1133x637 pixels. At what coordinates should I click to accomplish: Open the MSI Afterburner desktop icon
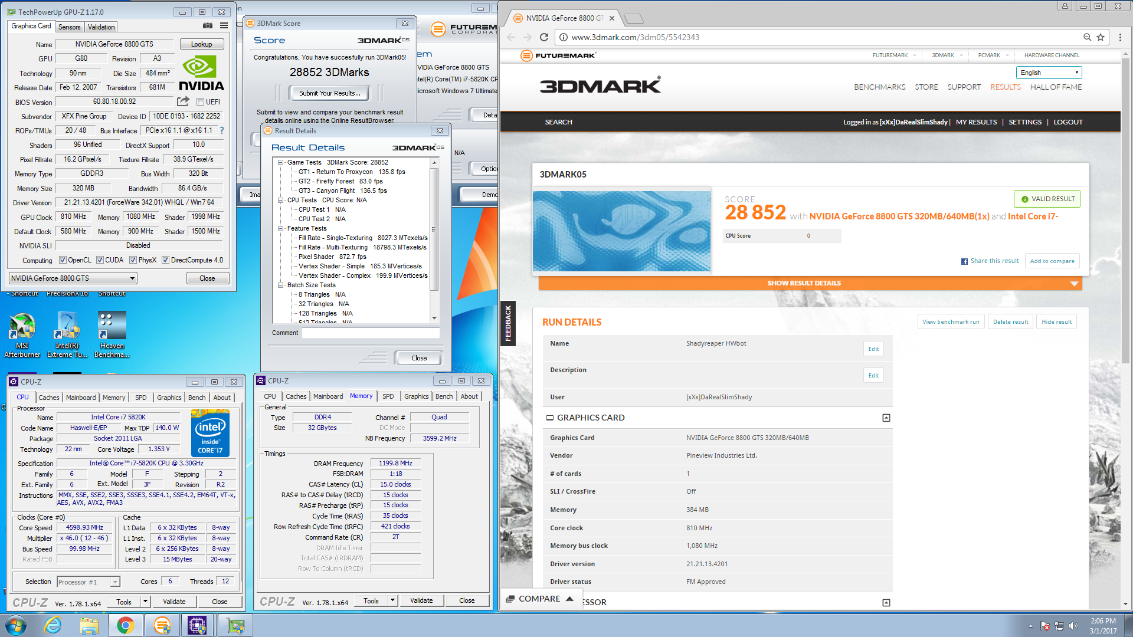point(22,334)
